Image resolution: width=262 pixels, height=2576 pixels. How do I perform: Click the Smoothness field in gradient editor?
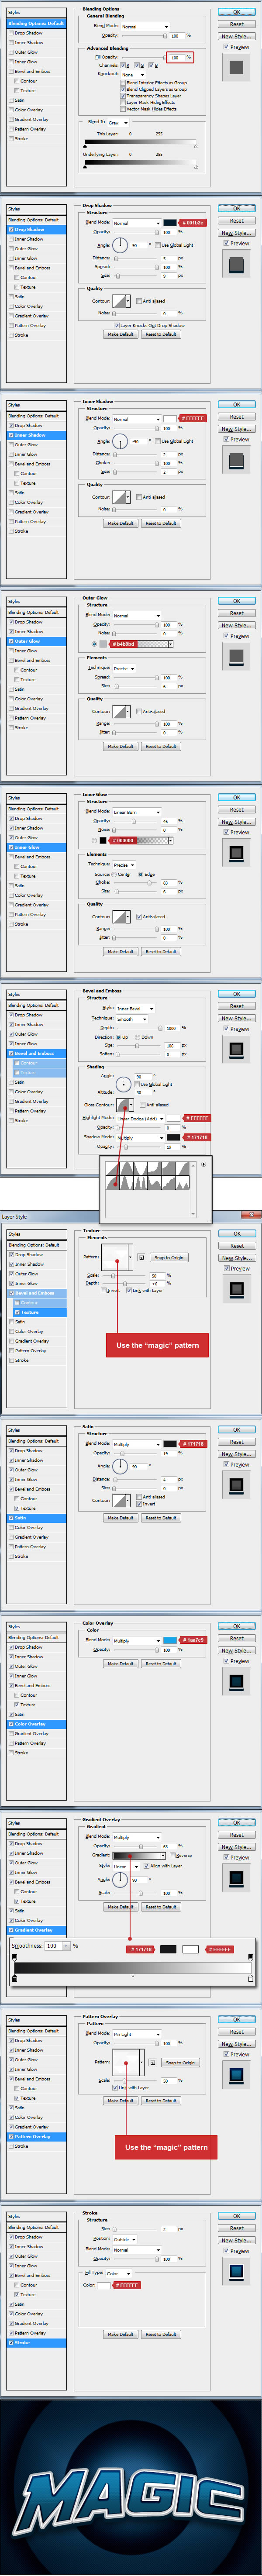click(53, 1946)
